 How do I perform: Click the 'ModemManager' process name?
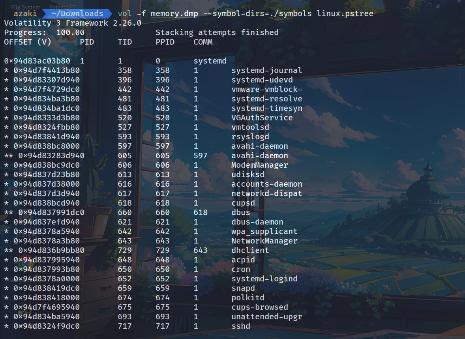(x=260, y=165)
